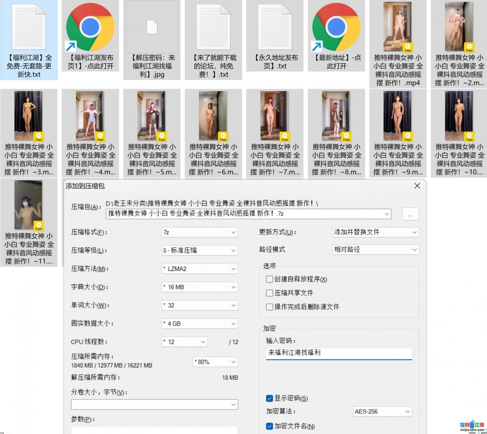Uncheck the 显示密码 checkbox

point(269,398)
